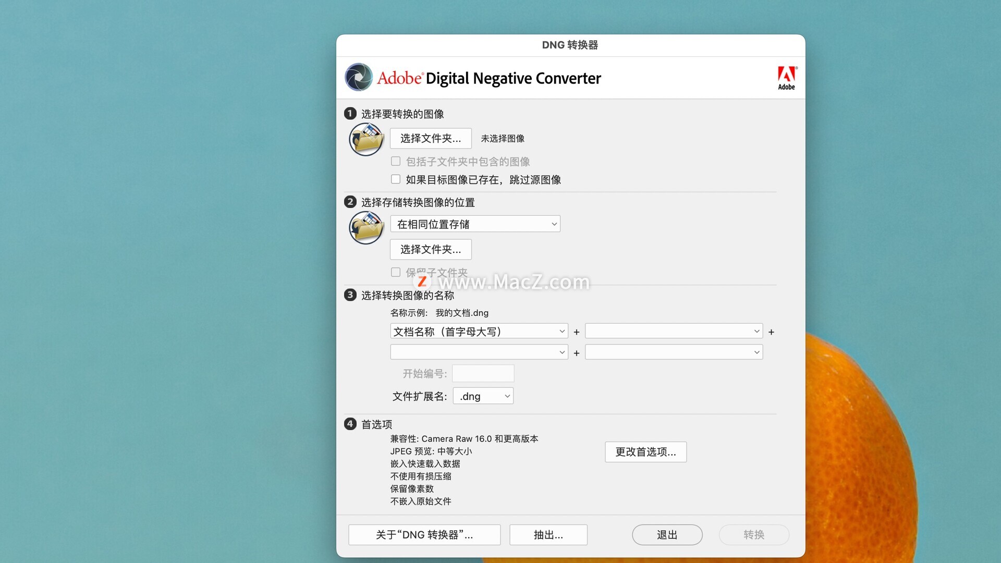
Task: Click the 未选择图像 status text
Action: 503,139
